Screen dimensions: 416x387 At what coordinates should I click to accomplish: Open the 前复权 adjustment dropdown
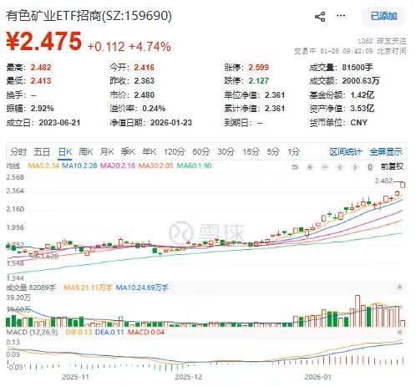point(392,166)
